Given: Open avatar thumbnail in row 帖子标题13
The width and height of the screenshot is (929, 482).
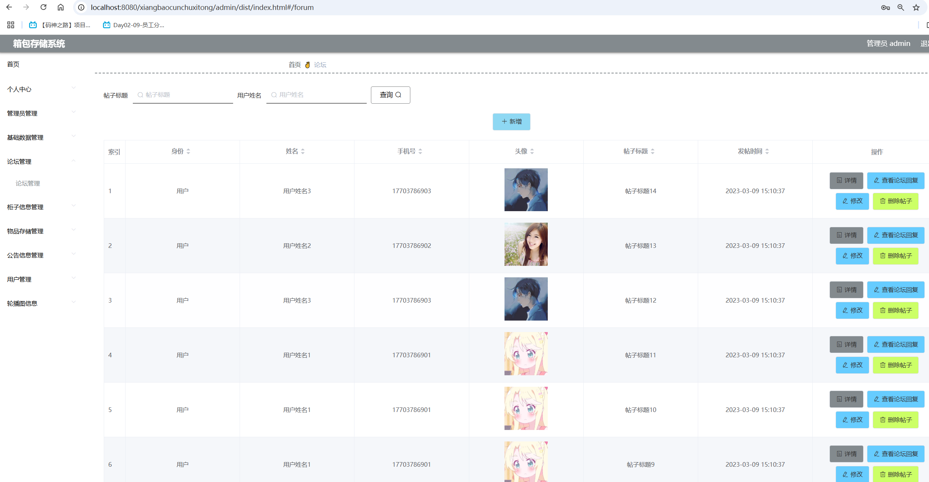Looking at the screenshot, I should coord(526,244).
